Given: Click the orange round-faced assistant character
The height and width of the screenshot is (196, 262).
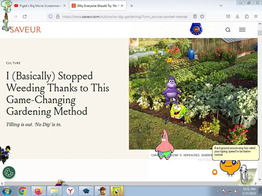Looking at the screenshot, I should pos(230,168).
